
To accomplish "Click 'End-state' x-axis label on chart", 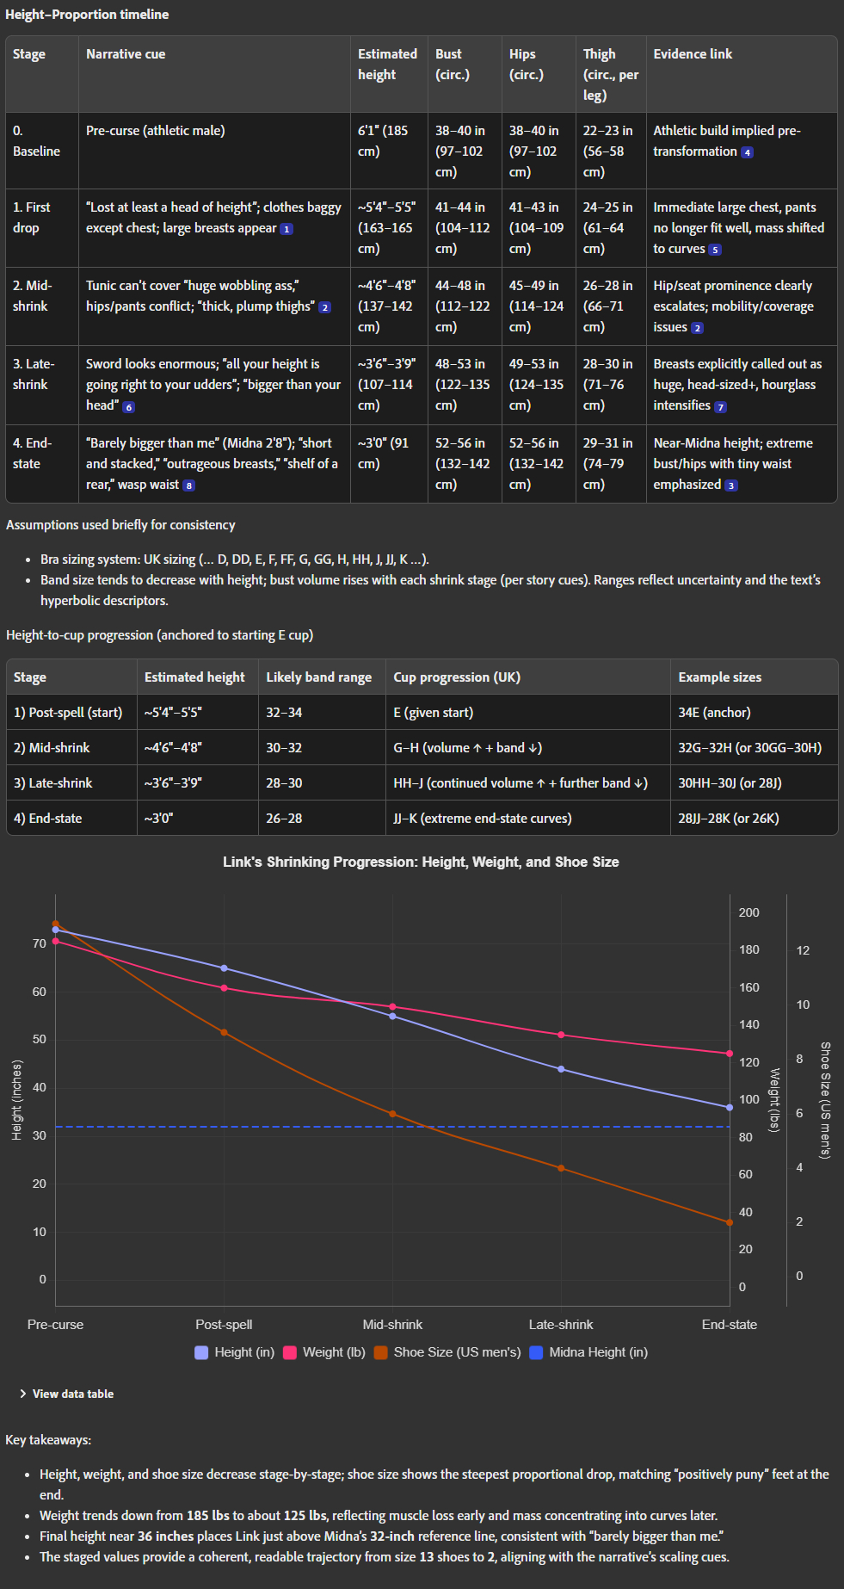I will (x=730, y=1325).
